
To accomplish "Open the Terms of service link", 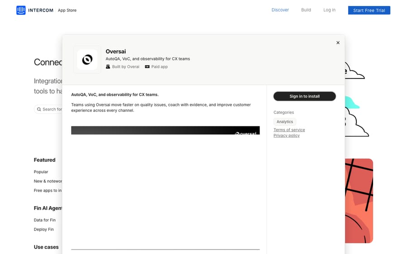I will tap(289, 130).
